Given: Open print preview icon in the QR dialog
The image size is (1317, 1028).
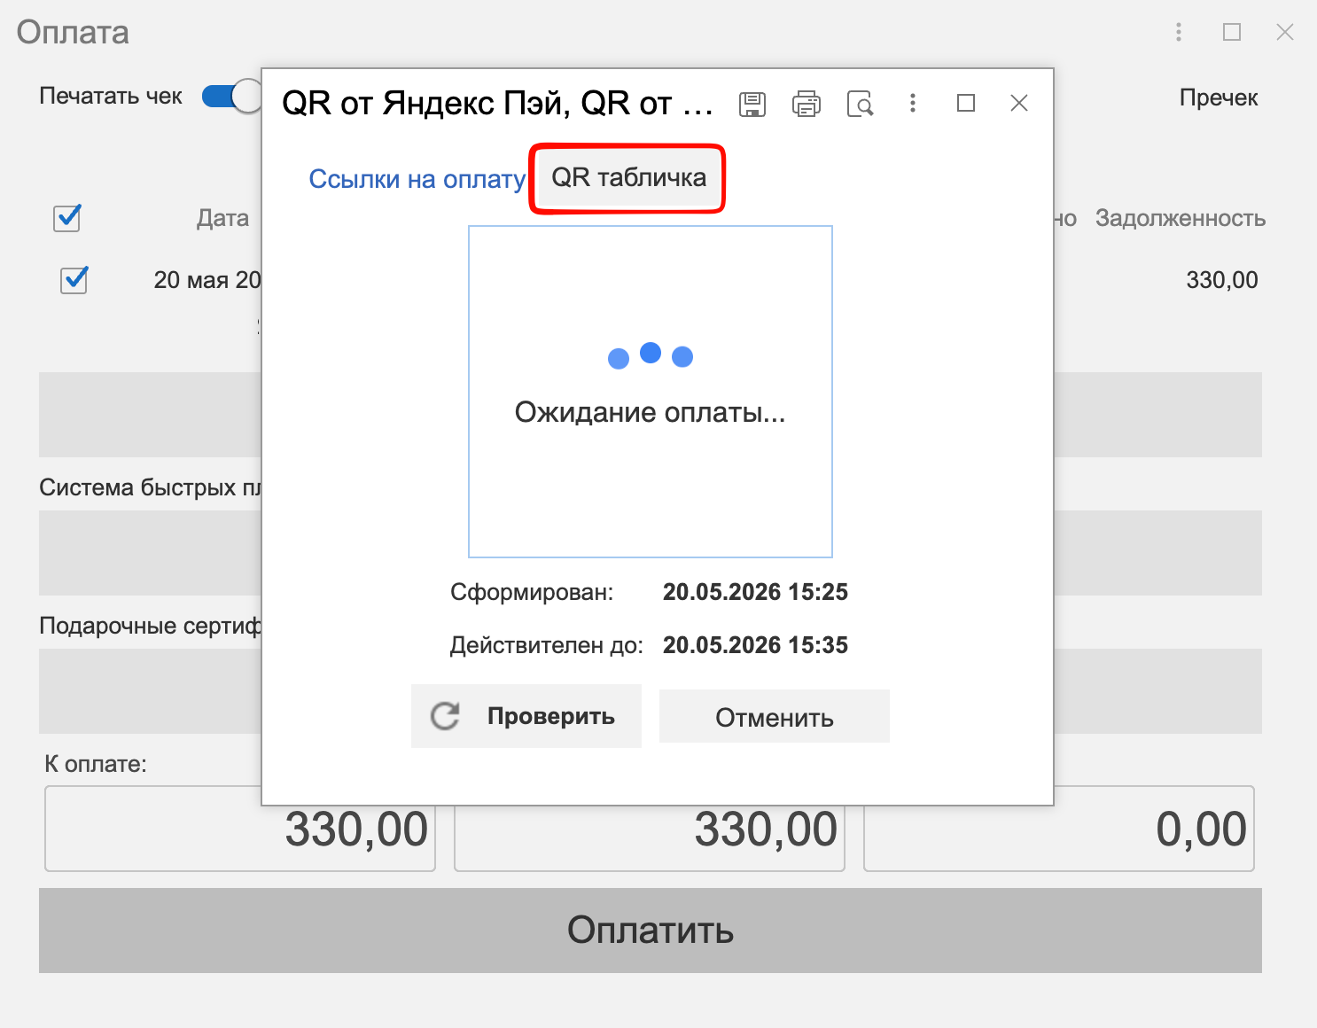Looking at the screenshot, I should [861, 104].
